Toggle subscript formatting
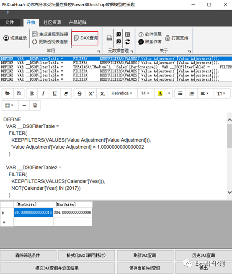The image size is (232, 274). [102, 94]
